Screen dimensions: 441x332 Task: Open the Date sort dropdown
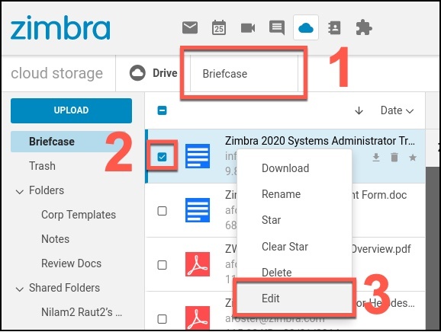point(397,110)
